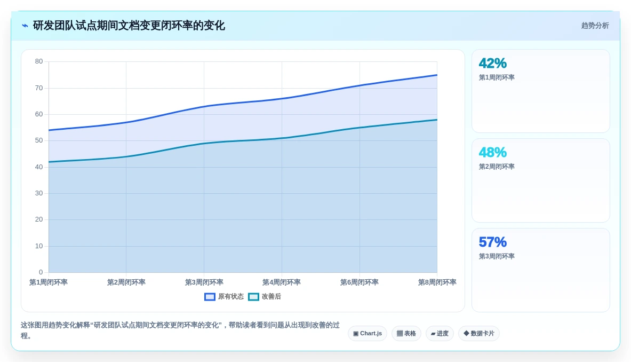Image resolution: width=631 pixels, height=362 pixels.
Task: Click the y-axis value 40
Action: (x=38, y=167)
